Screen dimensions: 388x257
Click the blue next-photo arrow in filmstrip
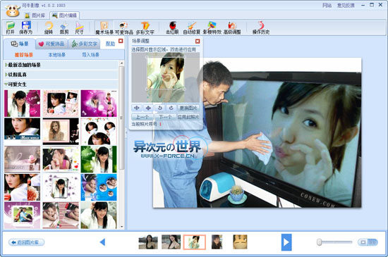pyautogui.click(x=286, y=242)
